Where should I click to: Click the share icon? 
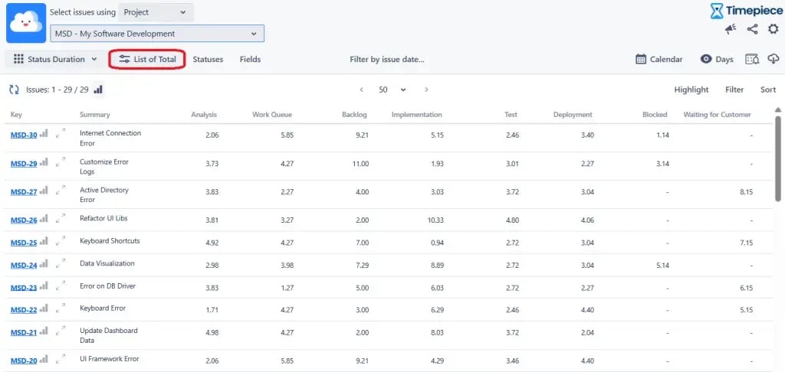[x=752, y=29]
